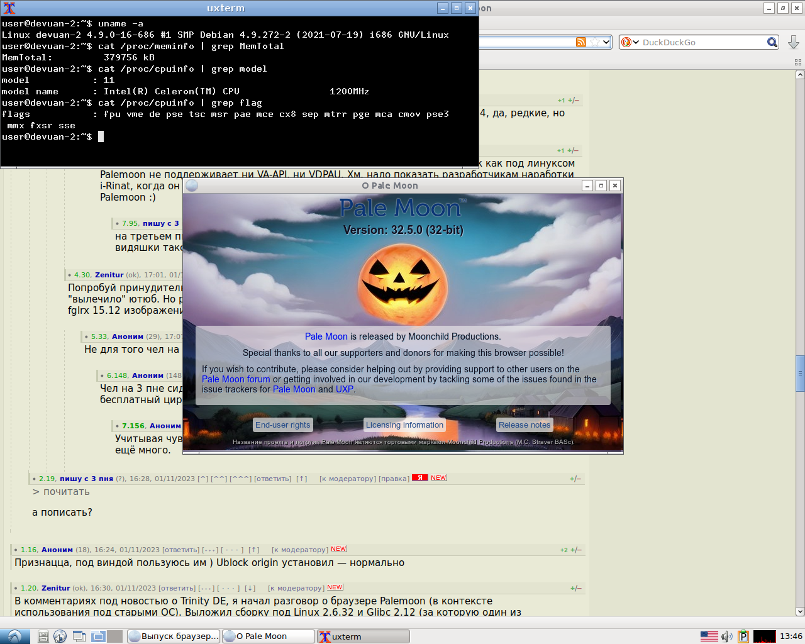Open the address bar history dropdown arrow
Viewport: 805px width, 644px height.
pos(606,42)
